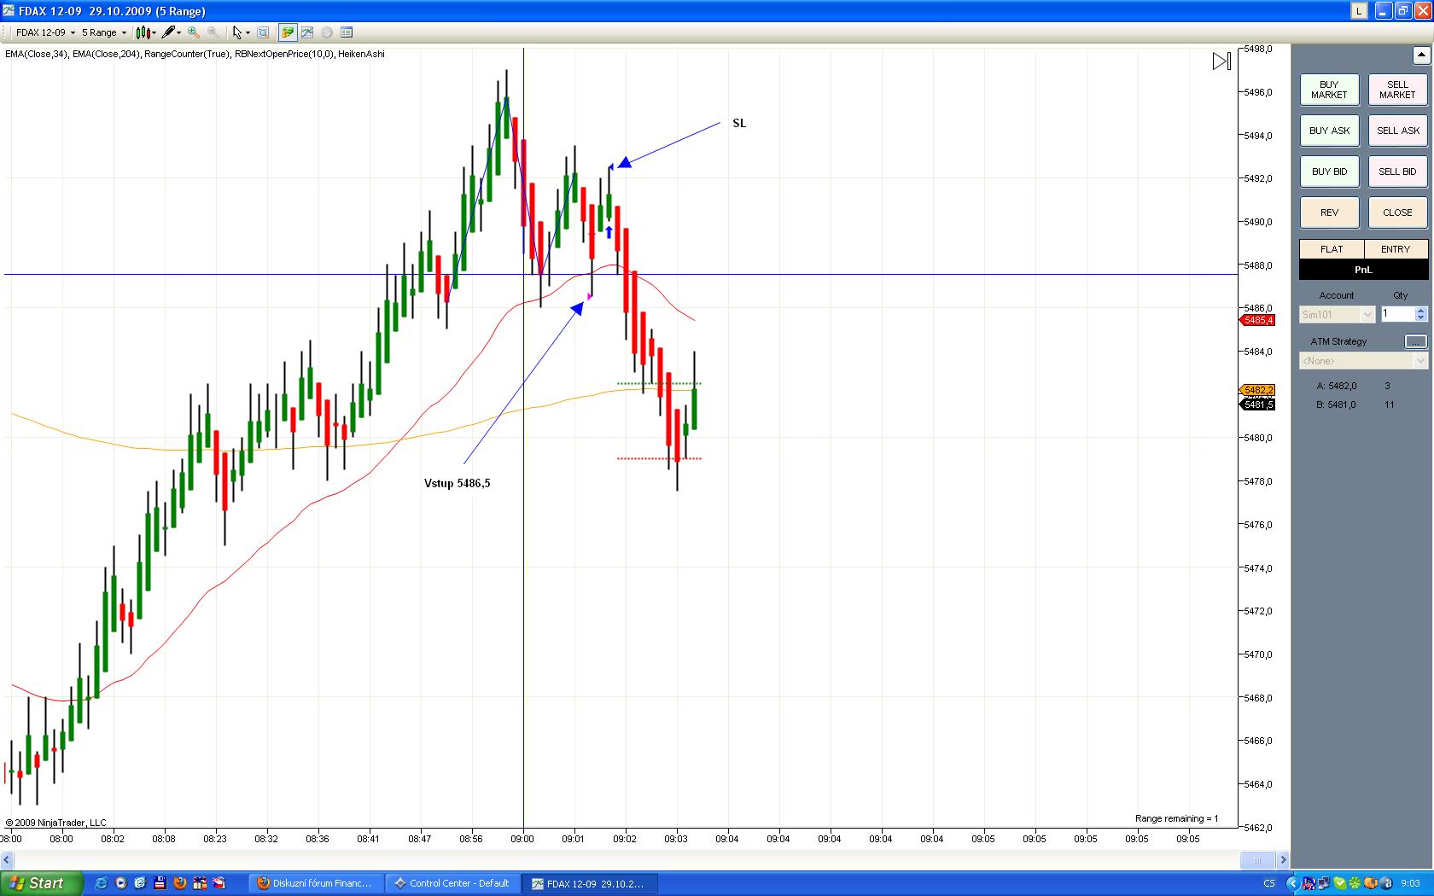The height and width of the screenshot is (896, 1434).
Task: Switch to Control Center - Default window
Action: pos(453,883)
